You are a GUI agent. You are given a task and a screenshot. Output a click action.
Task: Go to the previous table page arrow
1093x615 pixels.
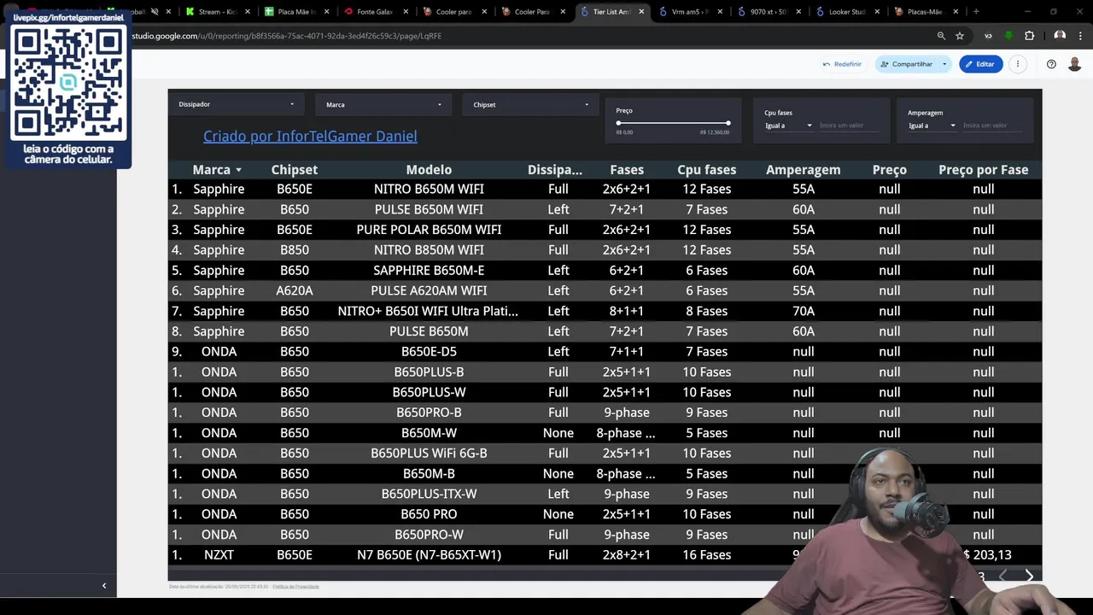pos(1003,577)
